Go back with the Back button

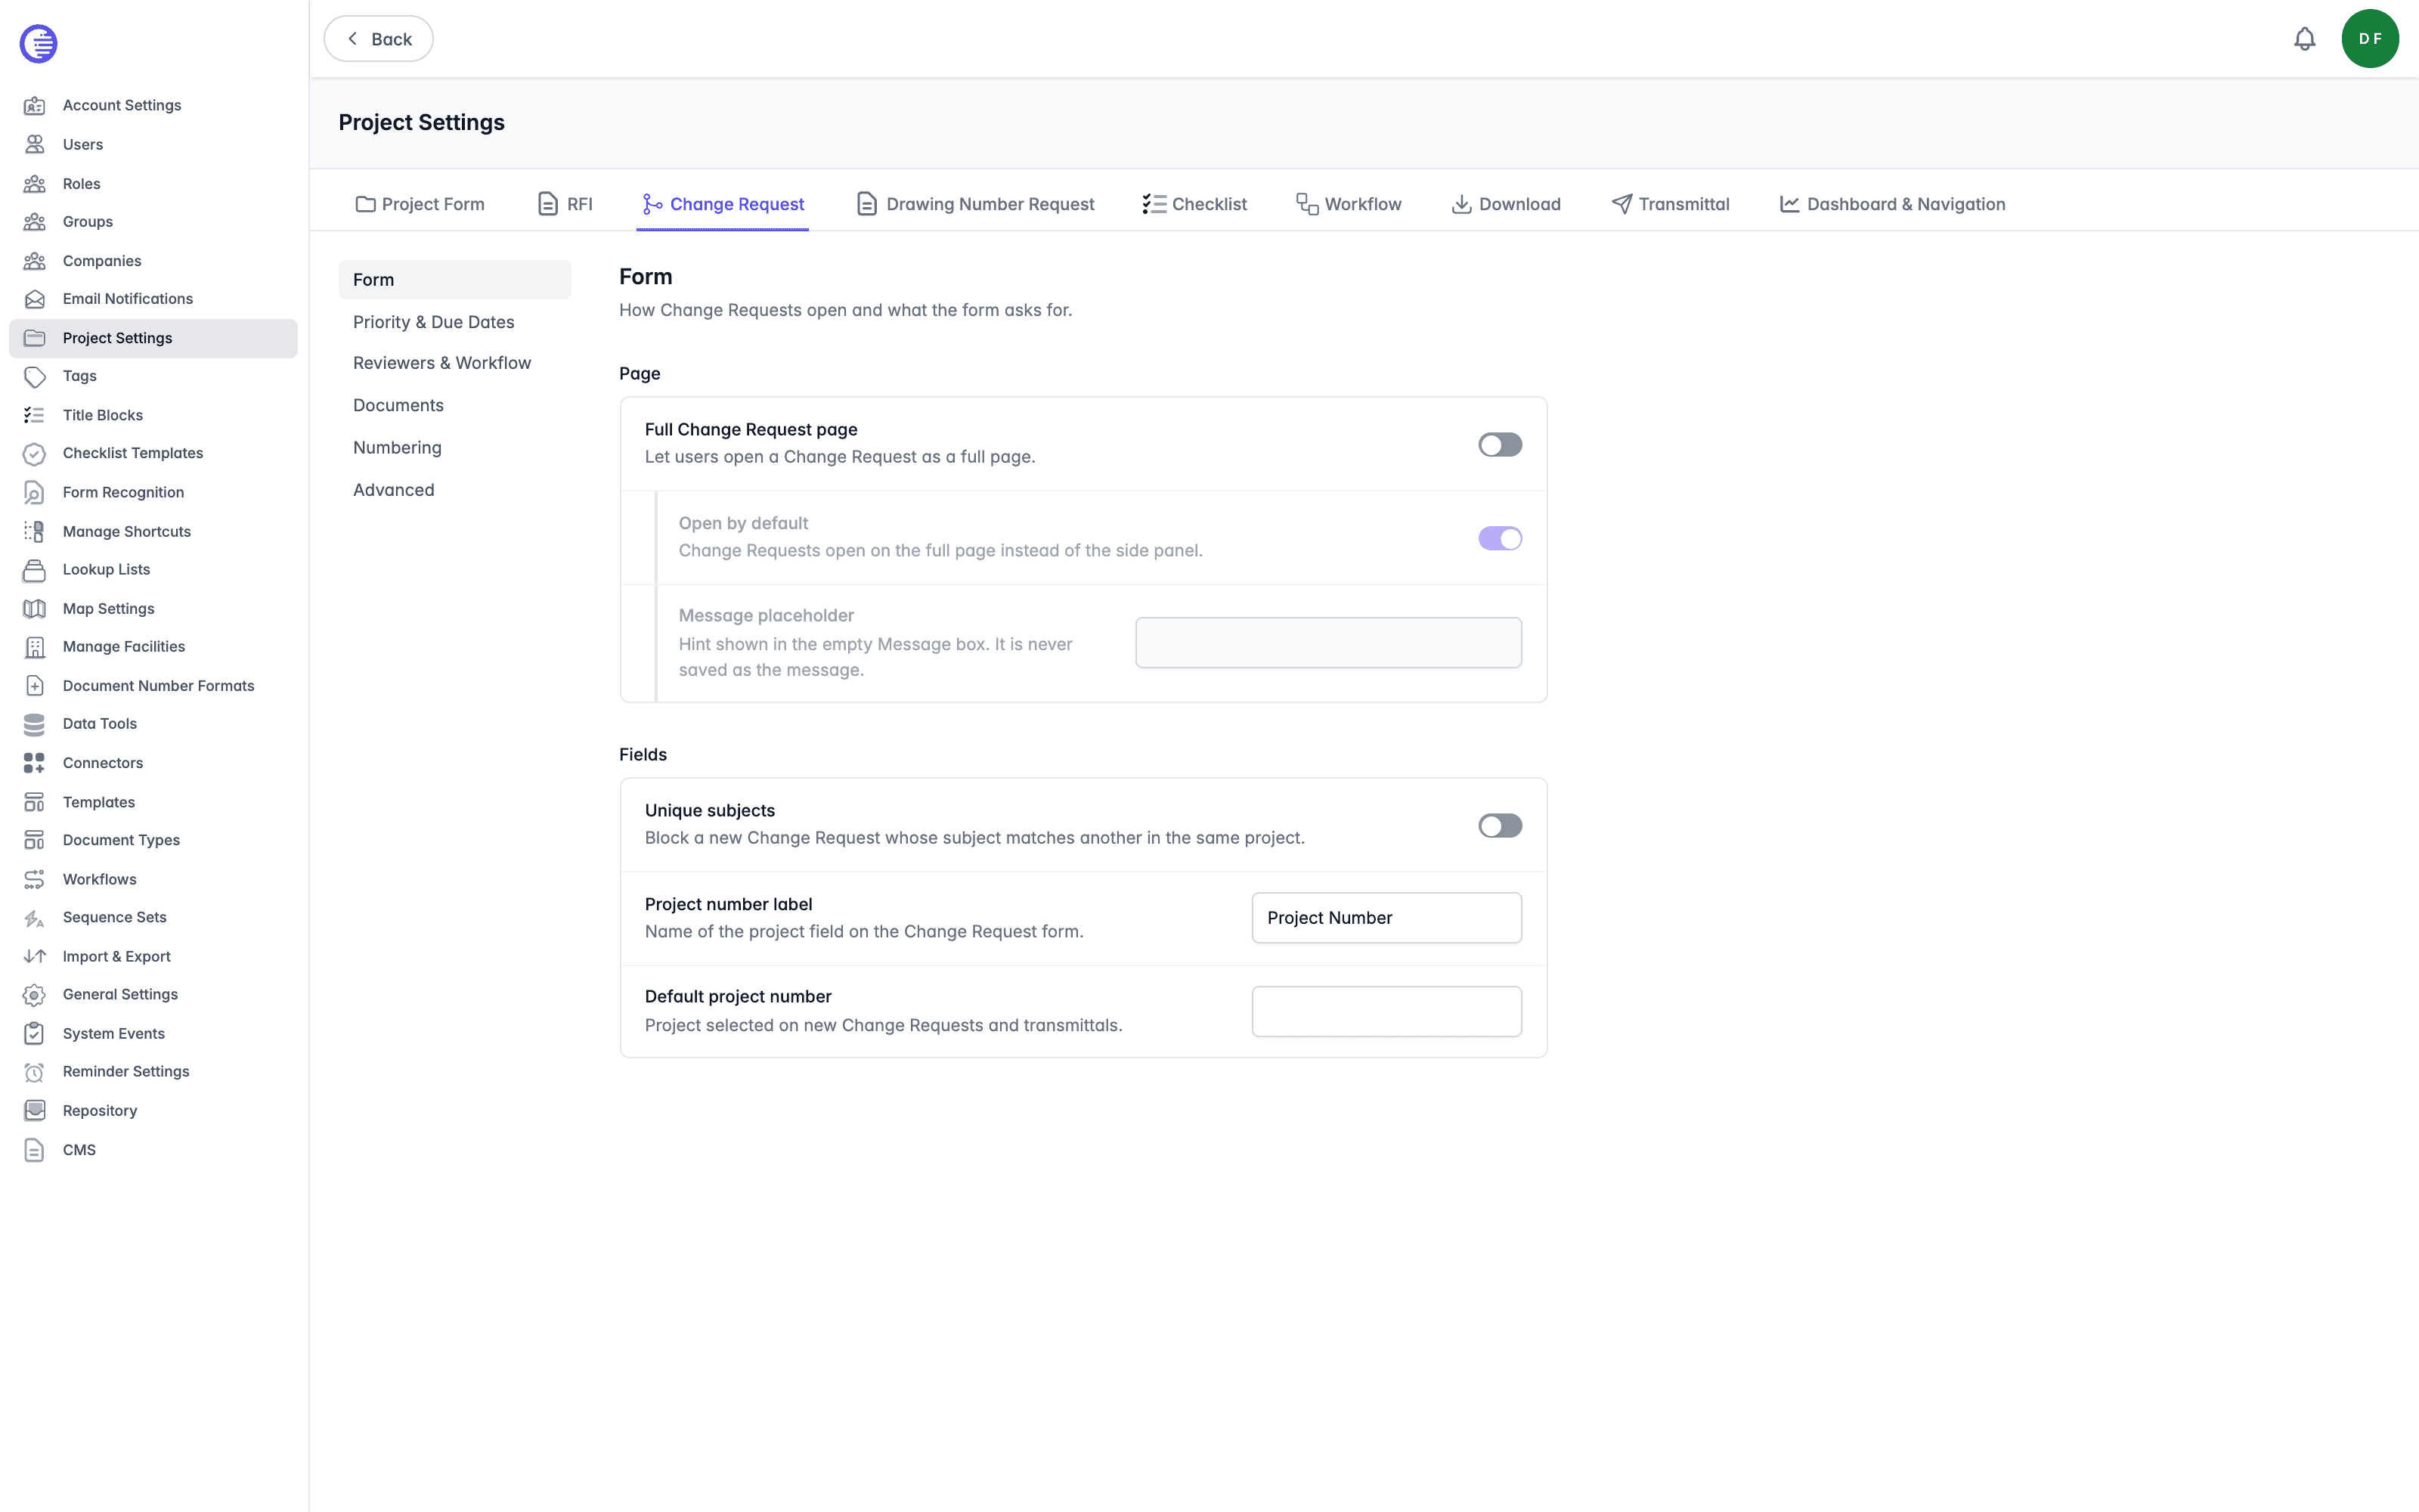pos(378,39)
